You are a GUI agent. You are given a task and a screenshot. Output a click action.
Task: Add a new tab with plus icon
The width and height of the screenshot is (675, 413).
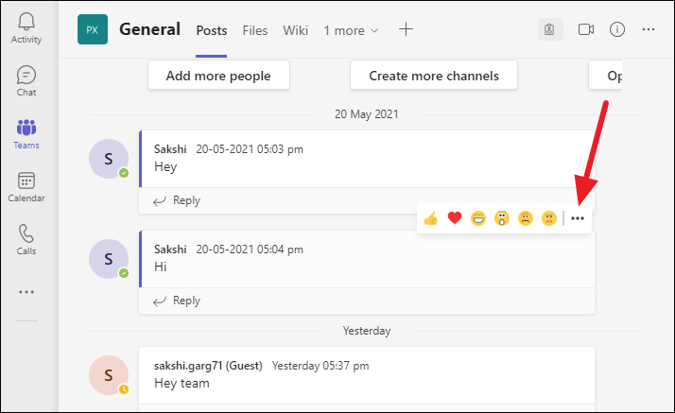[406, 29]
